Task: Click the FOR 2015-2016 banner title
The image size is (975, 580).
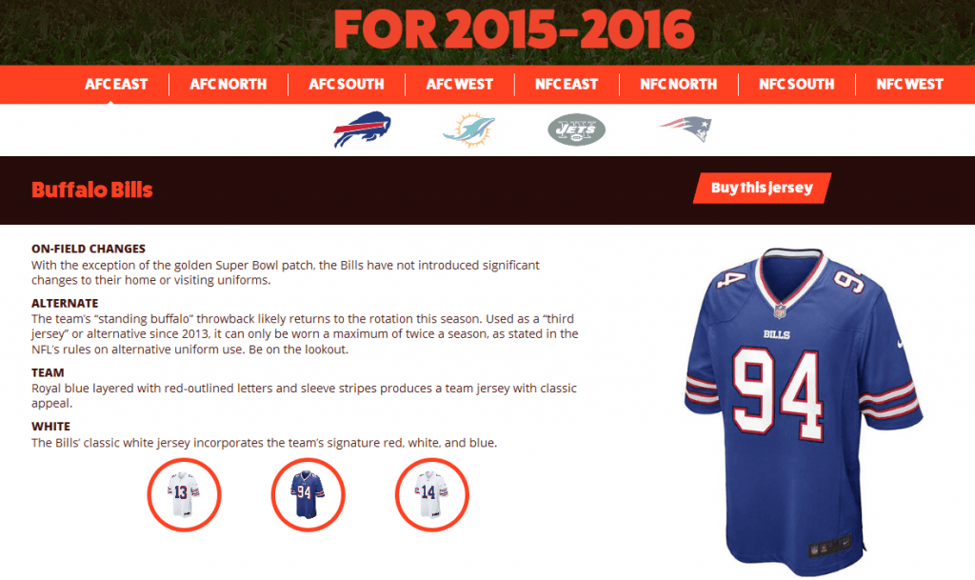Action: click(513, 30)
